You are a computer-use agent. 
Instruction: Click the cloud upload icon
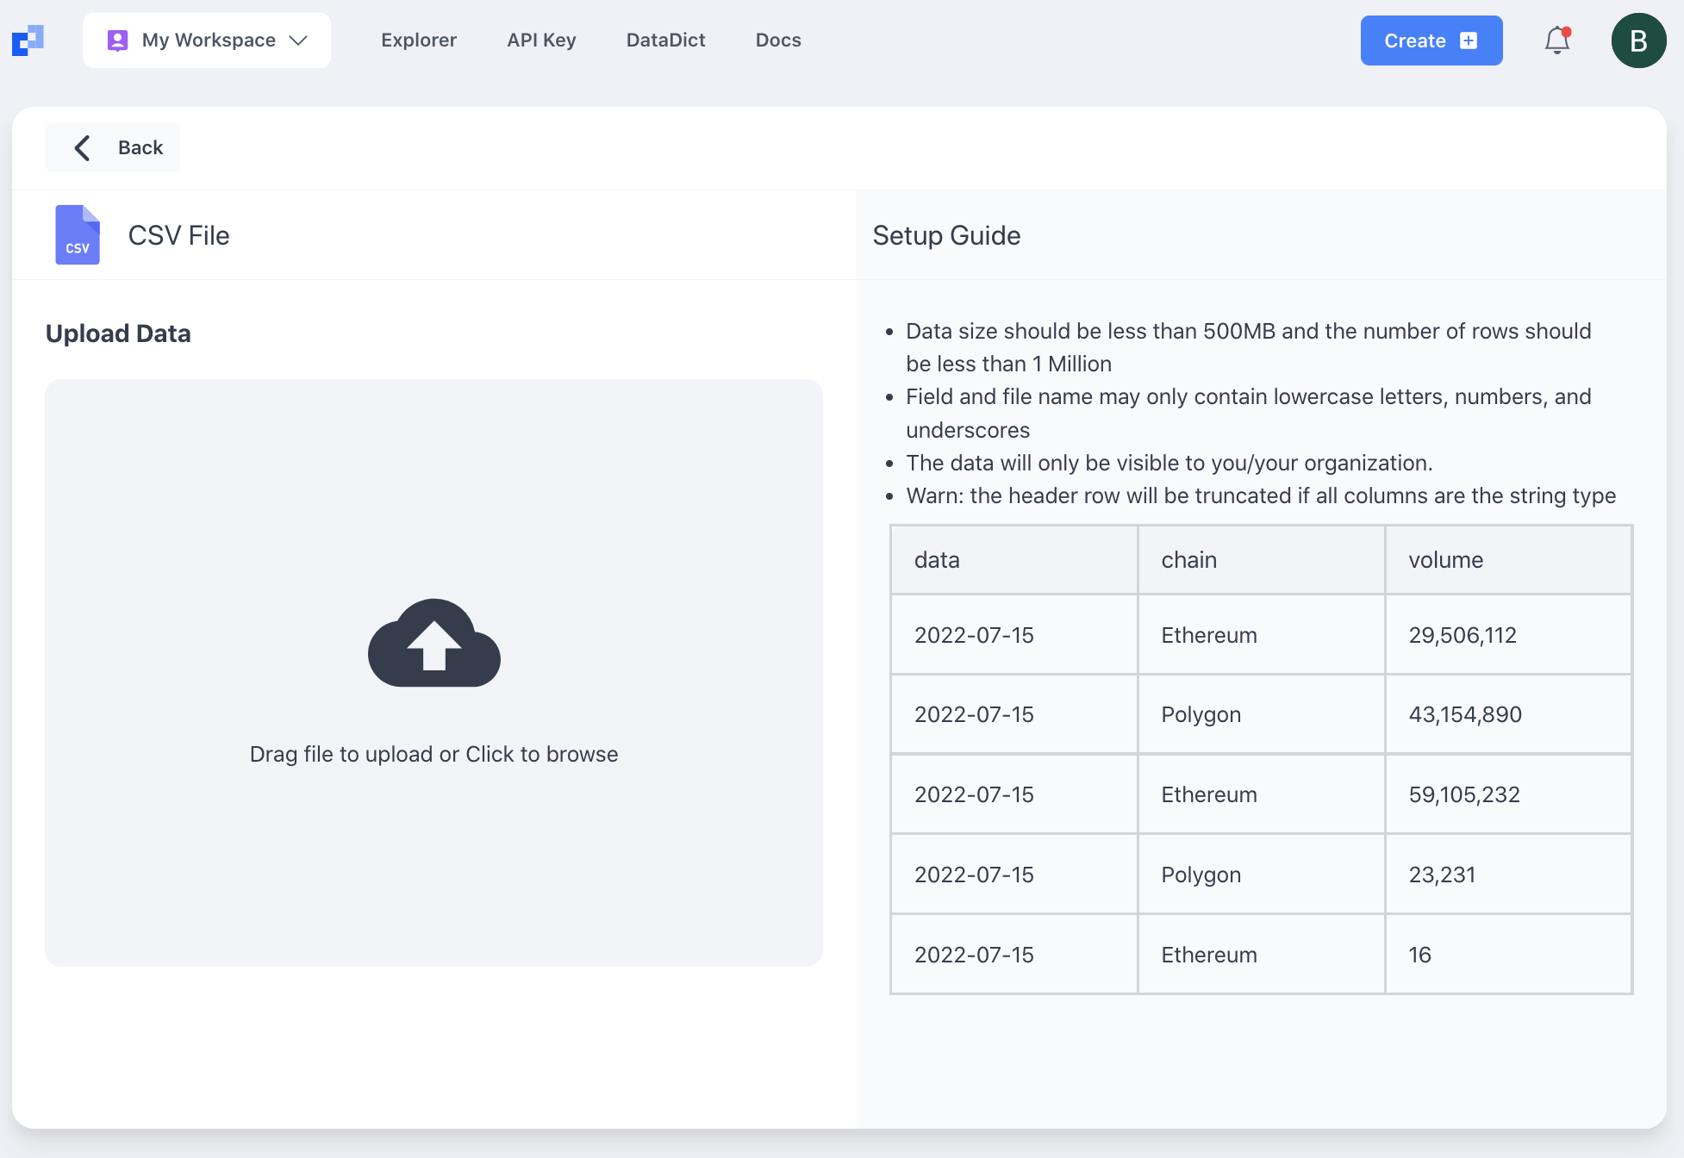point(433,643)
